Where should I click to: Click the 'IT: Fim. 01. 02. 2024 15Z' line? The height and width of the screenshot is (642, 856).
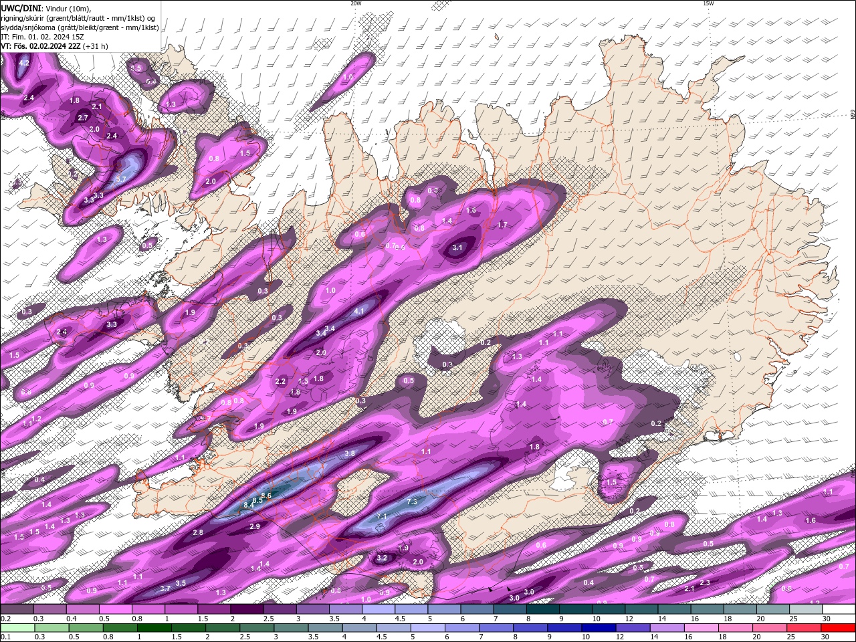[42, 37]
